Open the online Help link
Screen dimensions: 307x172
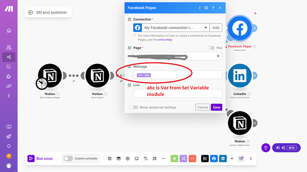(x=165, y=40)
